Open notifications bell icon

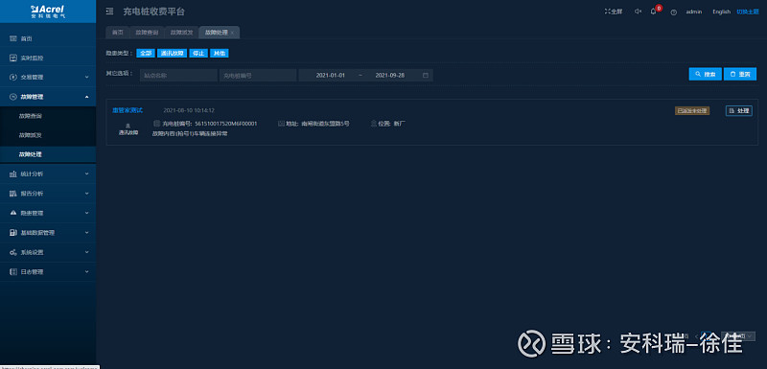tap(654, 12)
